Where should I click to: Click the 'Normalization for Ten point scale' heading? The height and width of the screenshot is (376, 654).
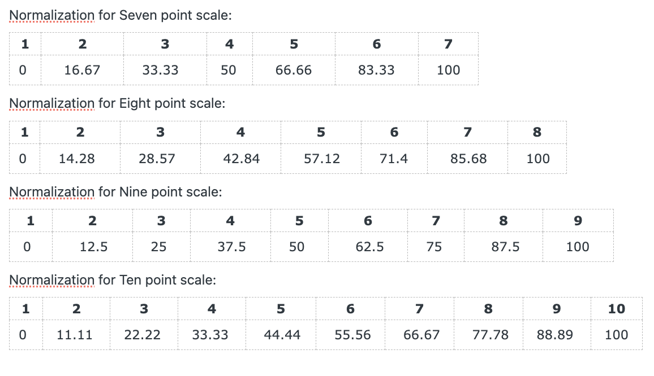(113, 280)
